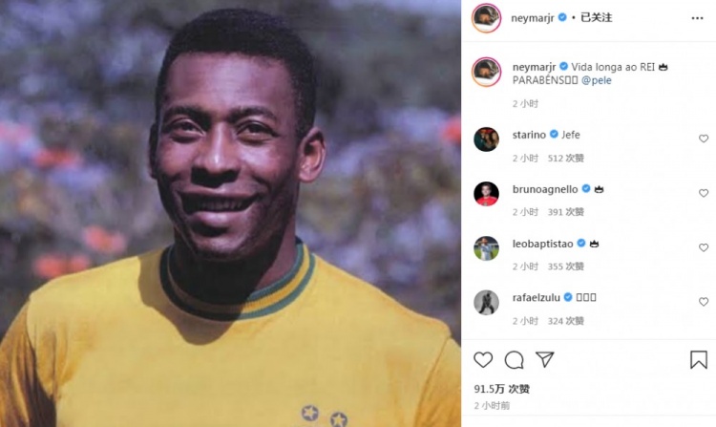The height and width of the screenshot is (427, 716).
Task: Open the three-dot more options menu
Action: (x=697, y=18)
